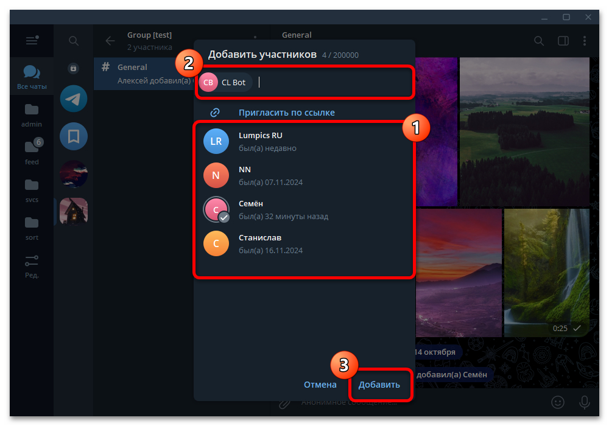Viewport: 609px width, 426px height.
Task: Open the purple abstract texture photo
Action: click(436, 131)
